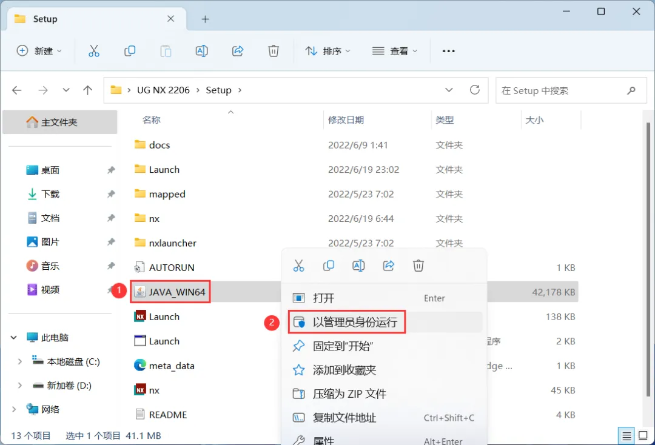Viewport: 655px width, 445px height.
Task: Click the vertical scrollbar of file list
Action: (x=648, y=259)
